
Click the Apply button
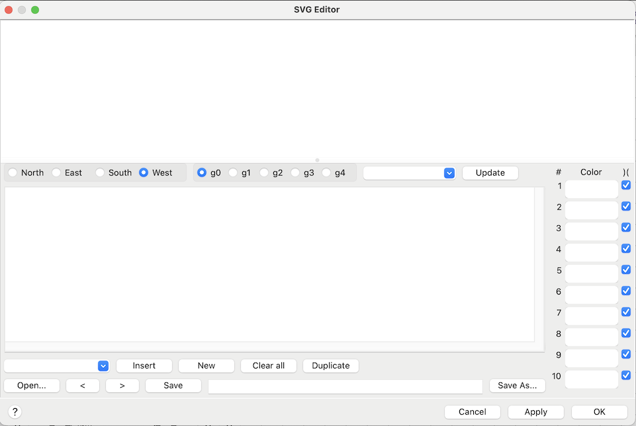[x=535, y=412]
